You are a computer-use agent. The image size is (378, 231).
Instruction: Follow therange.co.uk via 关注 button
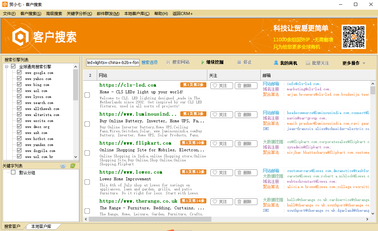pyautogui.click(x=221, y=202)
